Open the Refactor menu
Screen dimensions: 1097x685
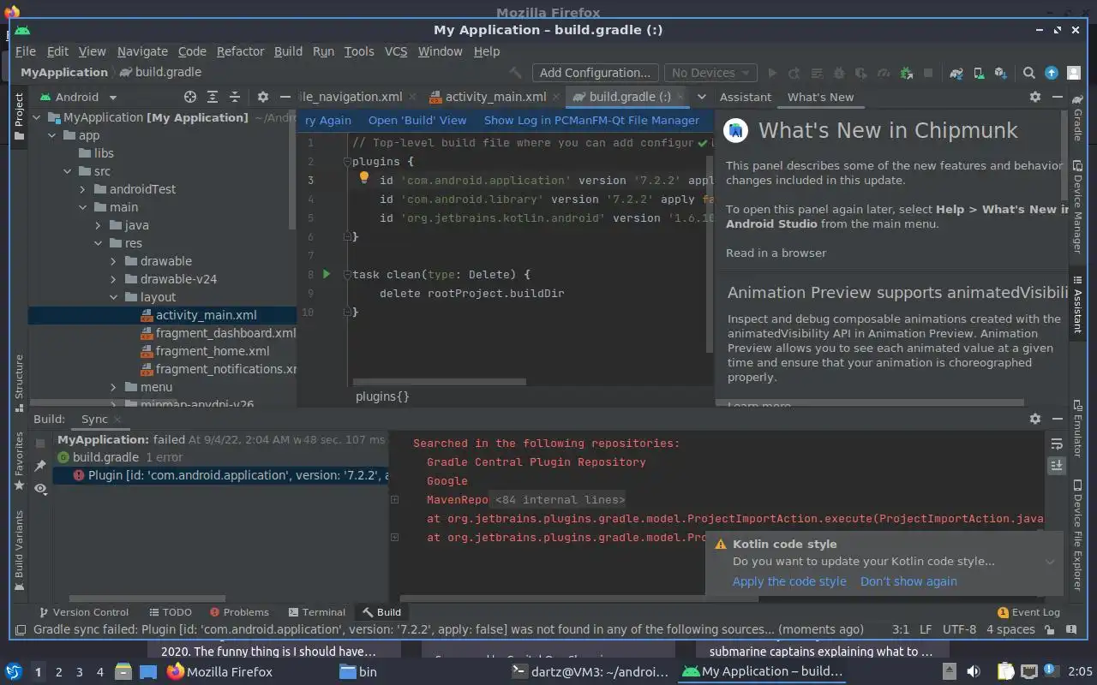tap(240, 51)
